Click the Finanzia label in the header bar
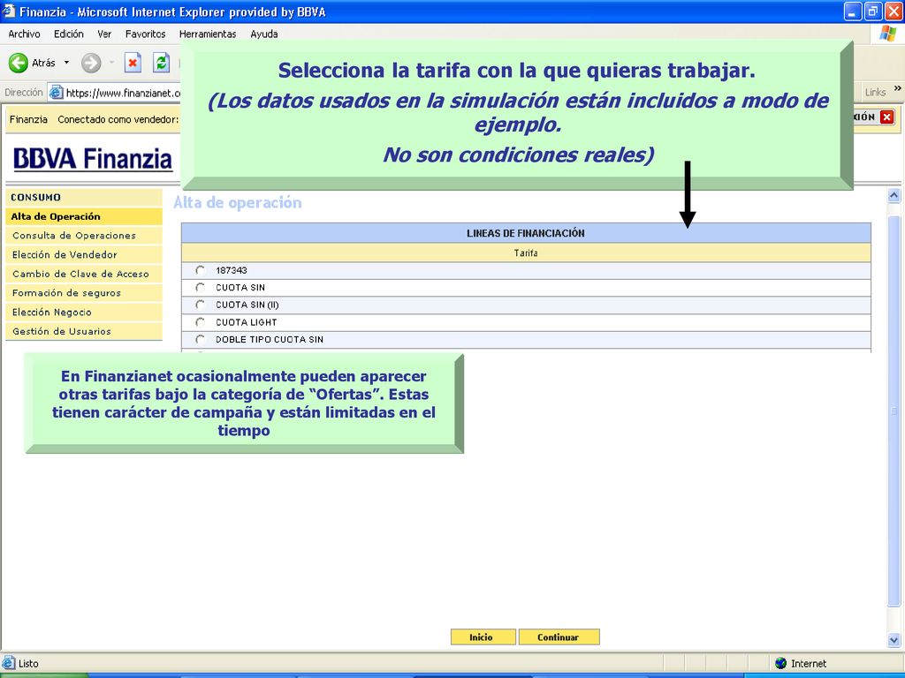 tap(28, 119)
